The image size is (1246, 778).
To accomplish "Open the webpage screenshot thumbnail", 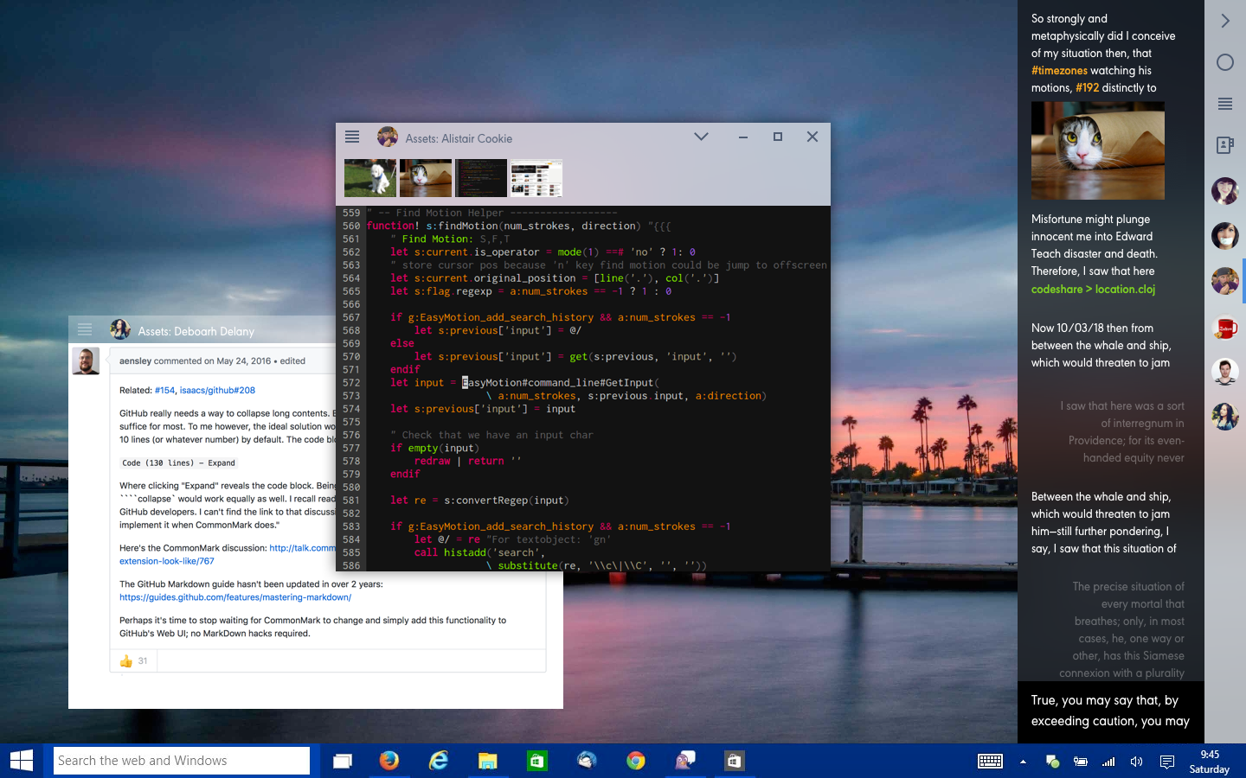I will tap(536, 178).
